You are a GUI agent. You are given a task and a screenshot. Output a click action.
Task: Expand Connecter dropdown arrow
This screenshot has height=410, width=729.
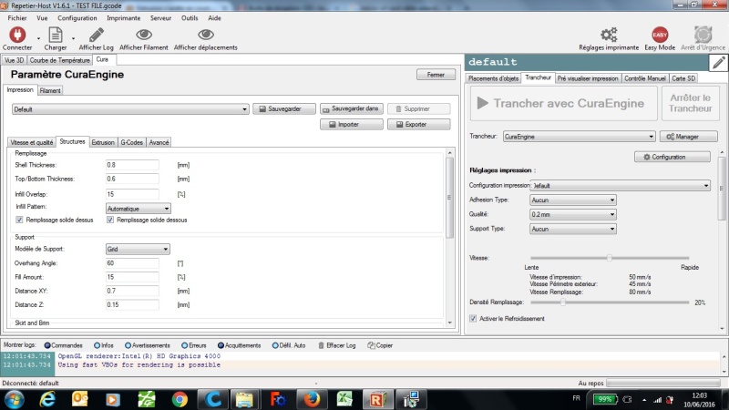click(38, 38)
